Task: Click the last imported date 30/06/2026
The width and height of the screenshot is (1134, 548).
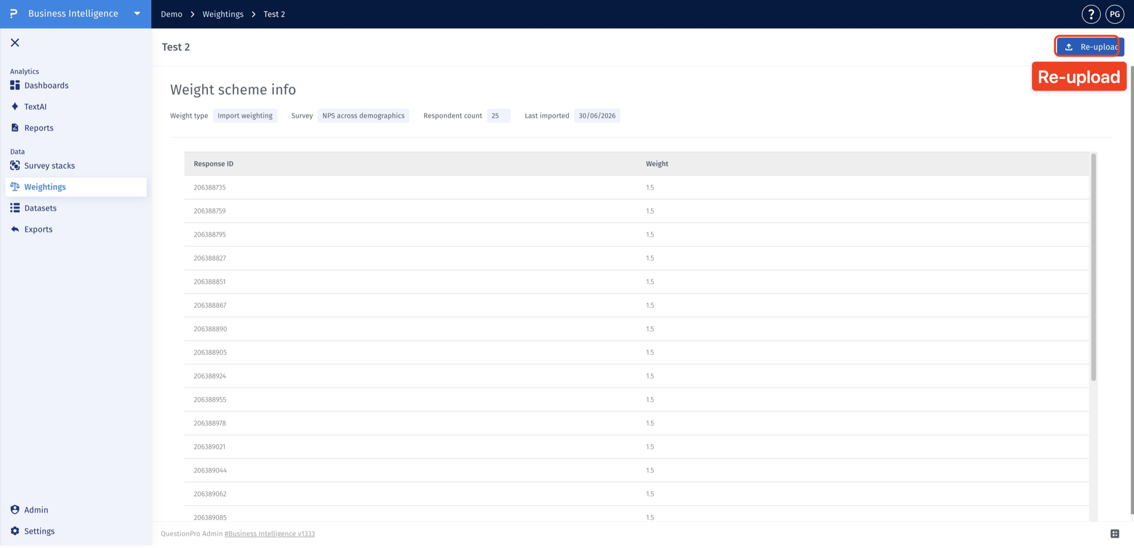Action: click(x=597, y=115)
